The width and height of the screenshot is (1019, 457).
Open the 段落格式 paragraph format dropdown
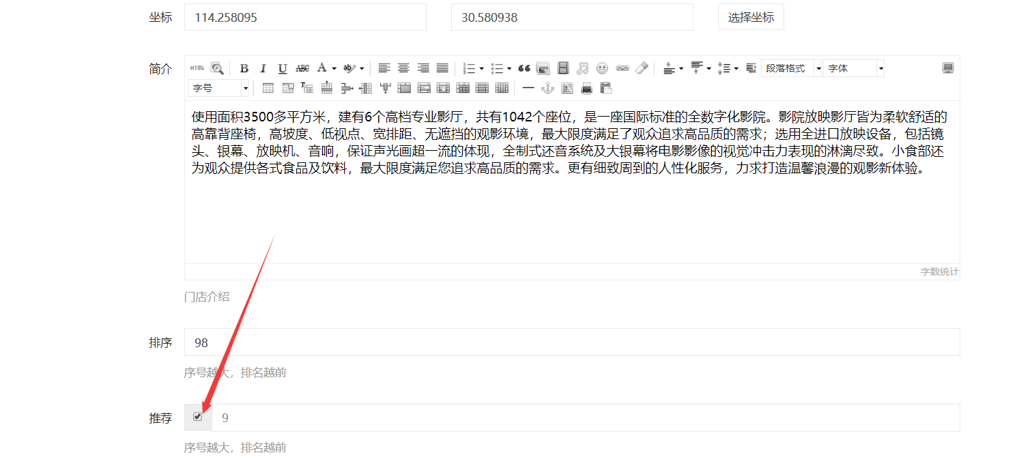pyautogui.click(x=792, y=68)
